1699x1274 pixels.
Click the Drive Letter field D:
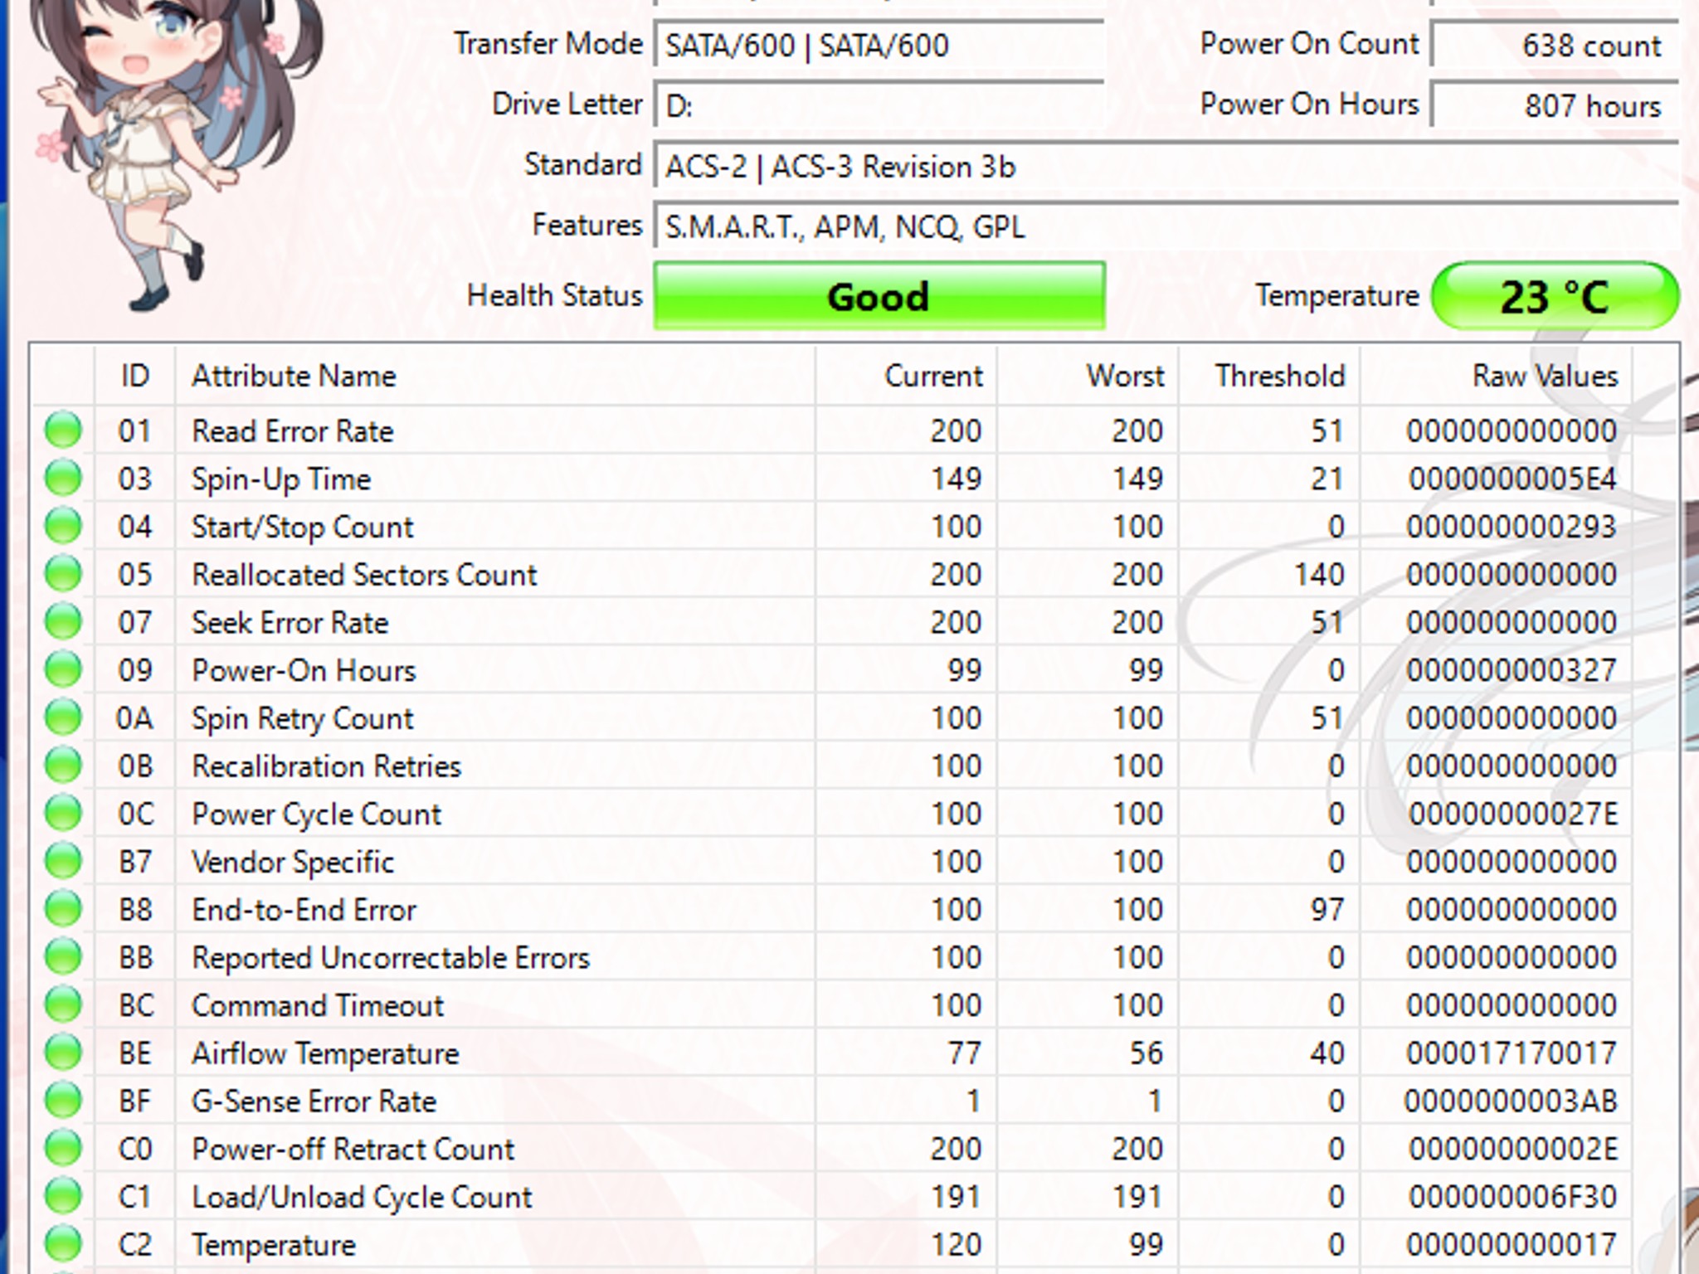tap(879, 105)
